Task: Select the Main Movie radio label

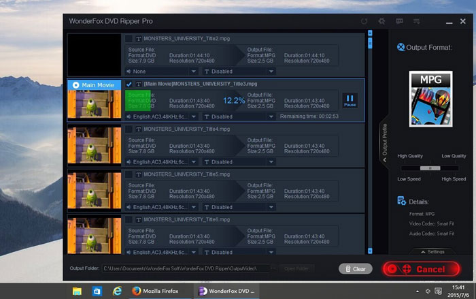Action: (x=94, y=85)
